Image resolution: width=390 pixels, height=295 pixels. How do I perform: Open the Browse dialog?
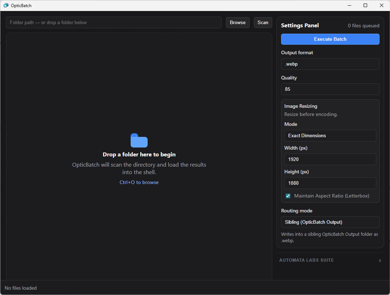click(237, 22)
